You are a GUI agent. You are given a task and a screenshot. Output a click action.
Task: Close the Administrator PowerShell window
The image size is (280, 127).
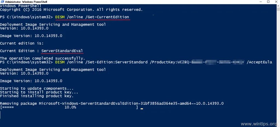coord(276,2)
